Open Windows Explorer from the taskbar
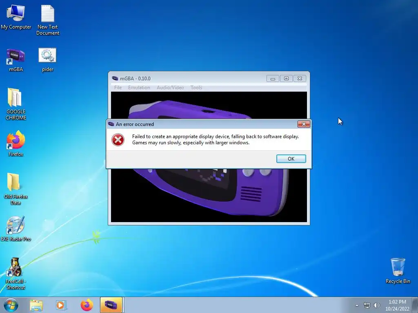 (x=36, y=305)
